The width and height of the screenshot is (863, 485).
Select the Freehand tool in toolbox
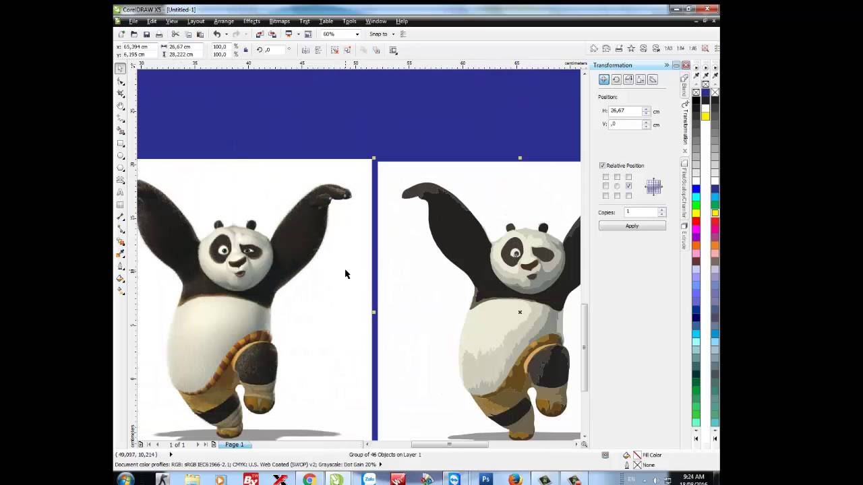pos(120,119)
